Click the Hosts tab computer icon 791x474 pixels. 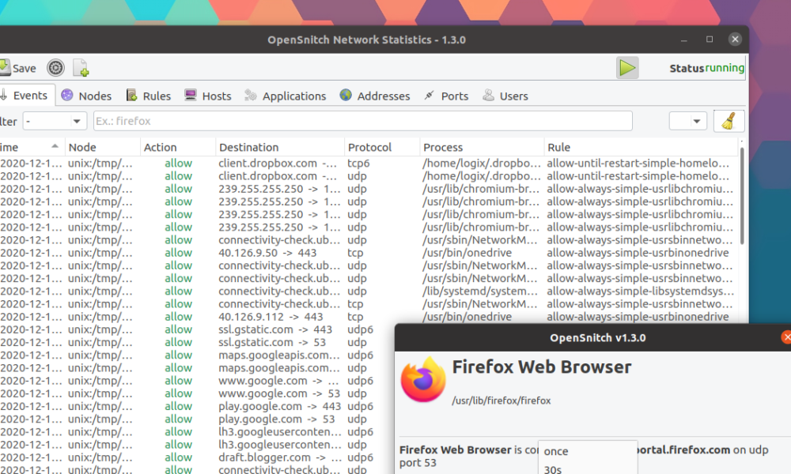pos(190,95)
